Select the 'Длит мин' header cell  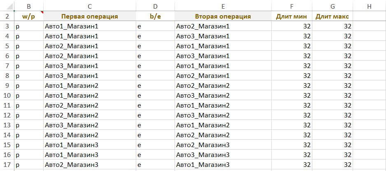[x=292, y=16]
